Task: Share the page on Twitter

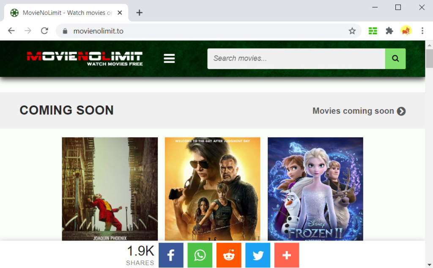Action: click(x=258, y=255)
